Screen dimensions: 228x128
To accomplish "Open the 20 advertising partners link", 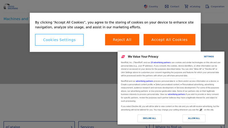I will 161,62.
